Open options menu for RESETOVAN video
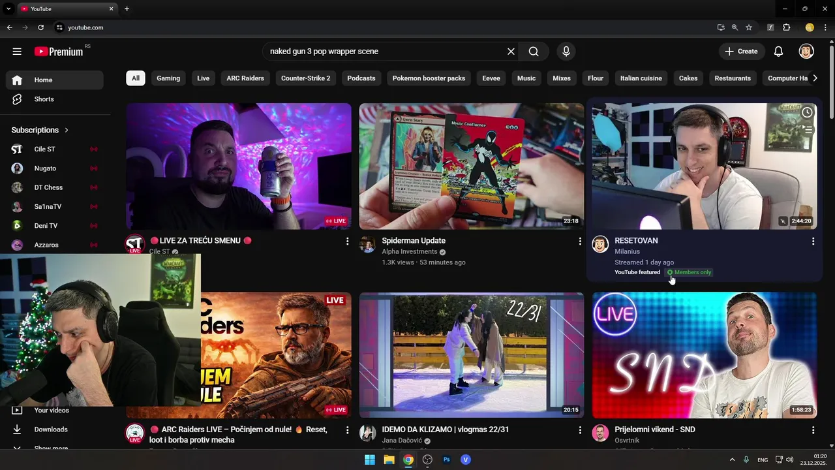Image resolution: width=835 pixels, height=470 pixels. click(x=813, y=242)
